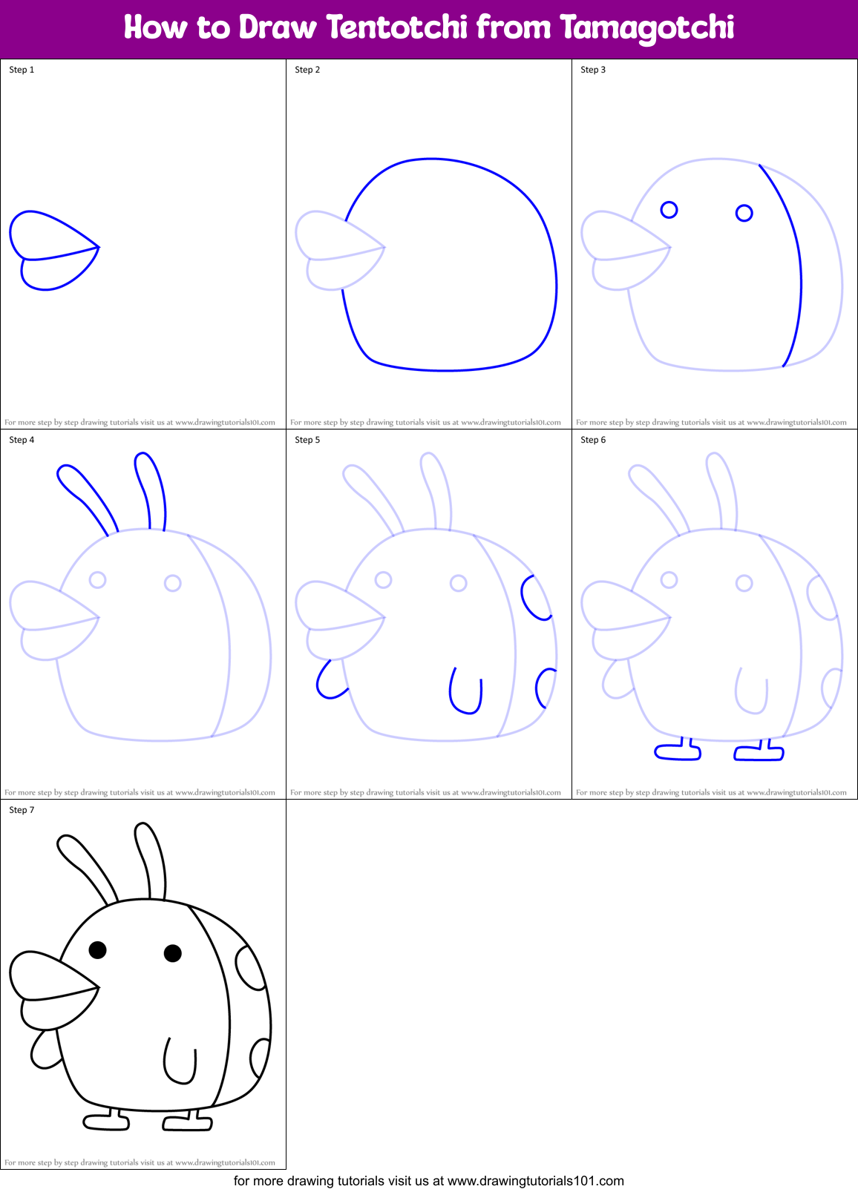Viewport: 858px width, 1192px height.
Task: Click the Step 1 panel website credit line
Action: click(140, 422)
